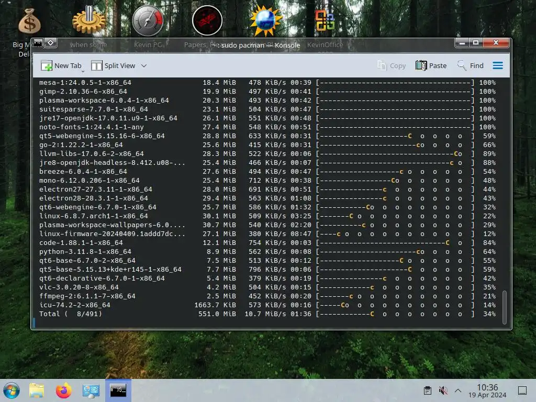Click the Konsole vertical scrollbar handle
Image resolution: width=536 pixels, height=402 pixels.
coord(504,307)
